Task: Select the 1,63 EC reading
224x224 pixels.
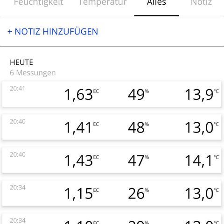Action: pyautogui.click(x=82, y=95)
